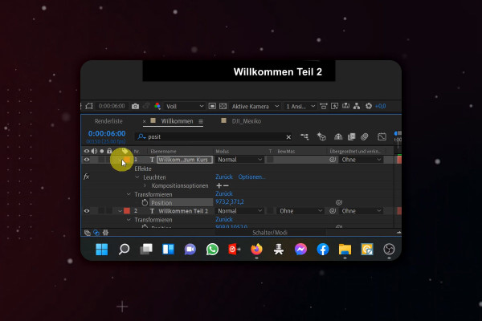Enable motion blur icon in timeline
Screen dimensions: 482x321
click(365, 136)
